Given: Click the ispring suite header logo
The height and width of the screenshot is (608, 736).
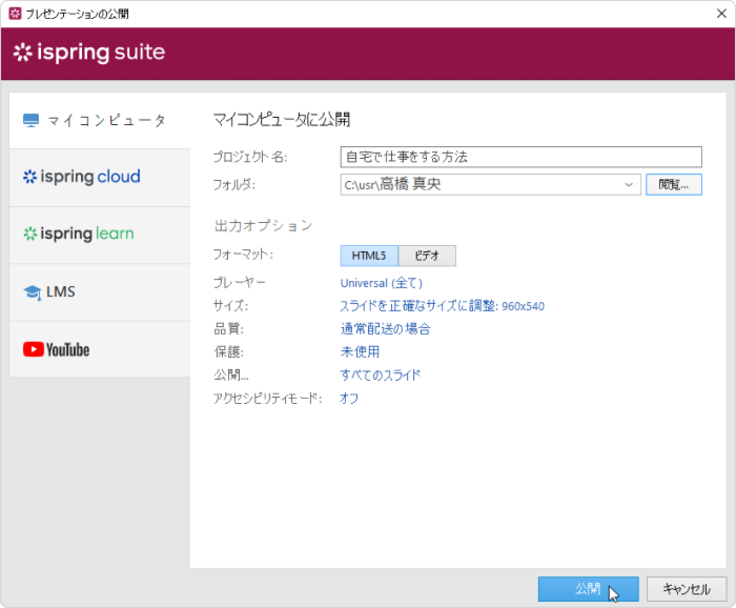Looking at the screenshot, I should pyautogui.click(x=89, y=53).
